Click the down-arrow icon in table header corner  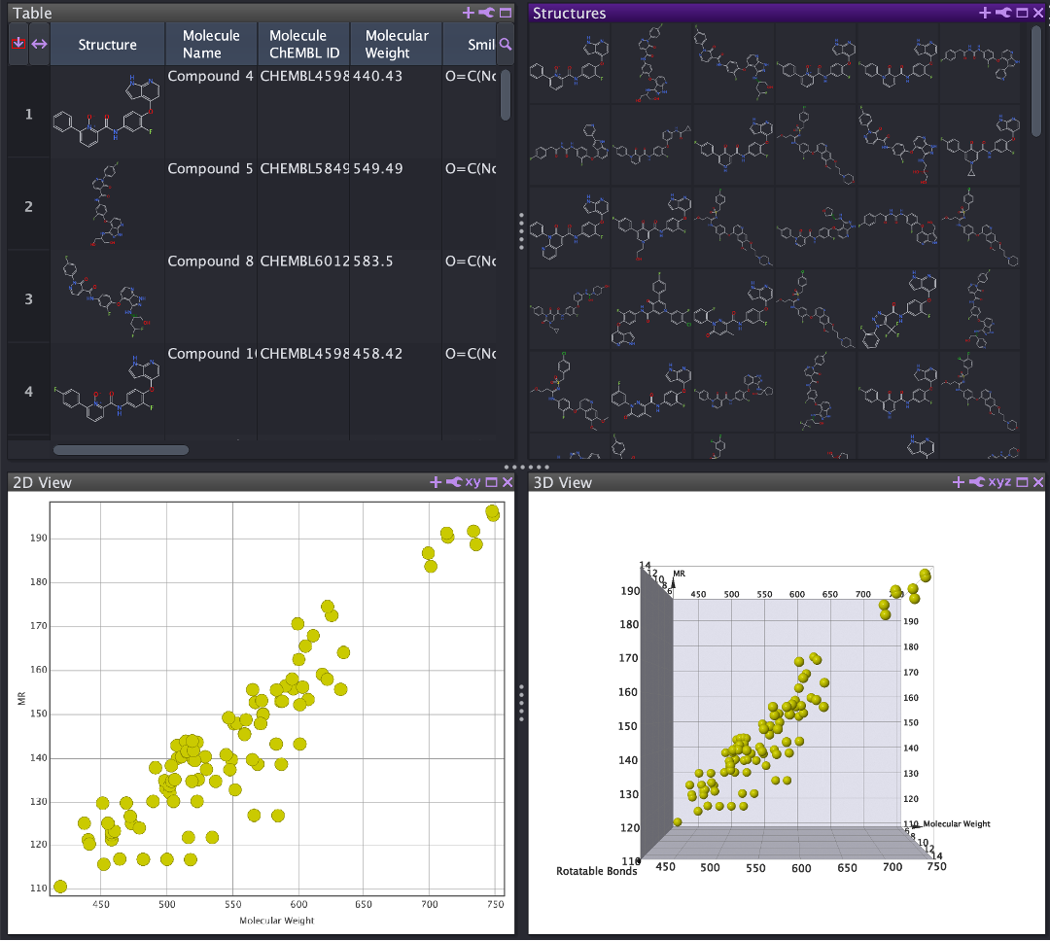point(17,44)
